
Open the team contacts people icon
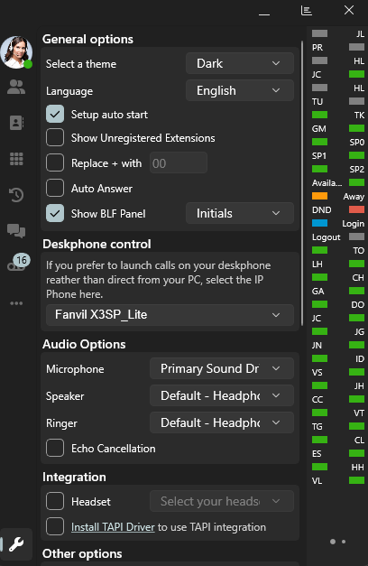click(x=16, y=87)
